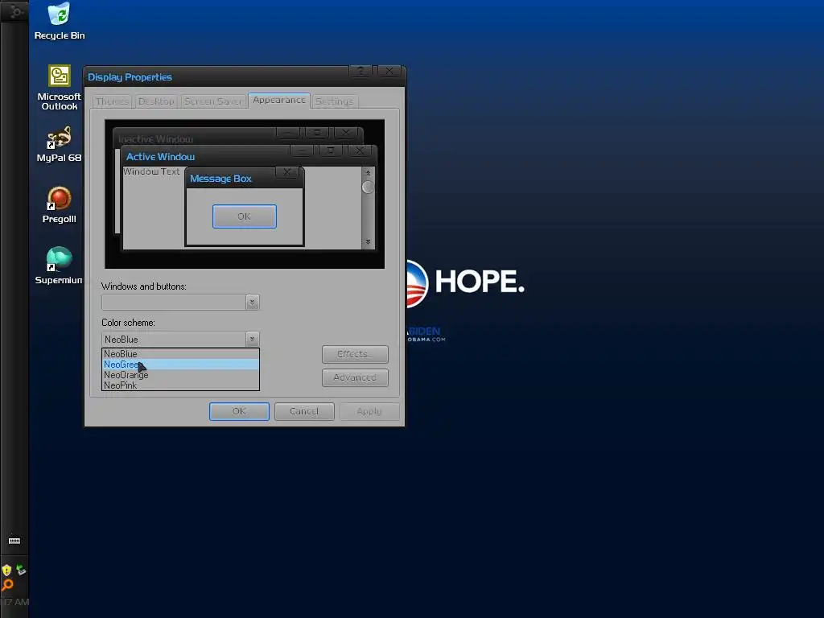Choose NeoPink from the color scheme list

(180, 385)
